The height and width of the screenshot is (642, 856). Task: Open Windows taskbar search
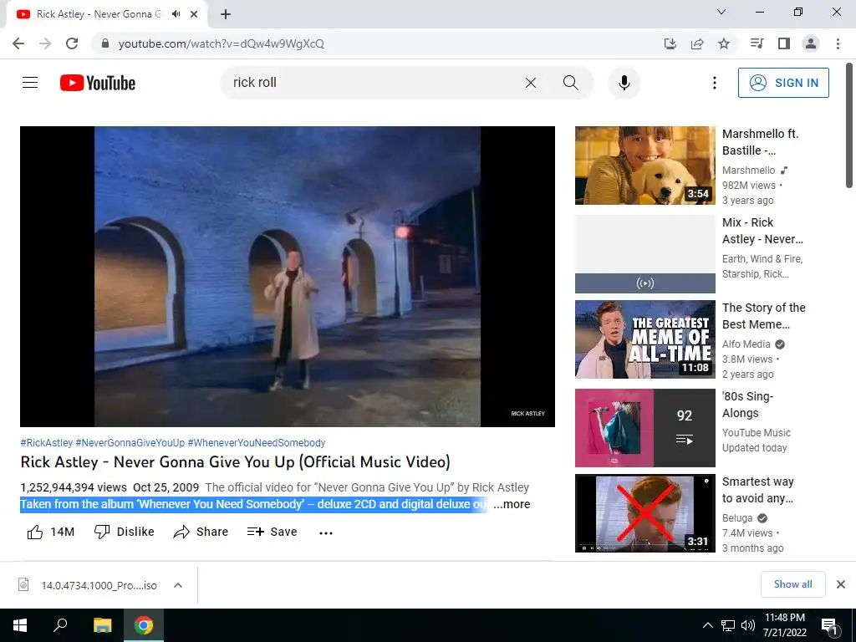[x=60, y=625]
